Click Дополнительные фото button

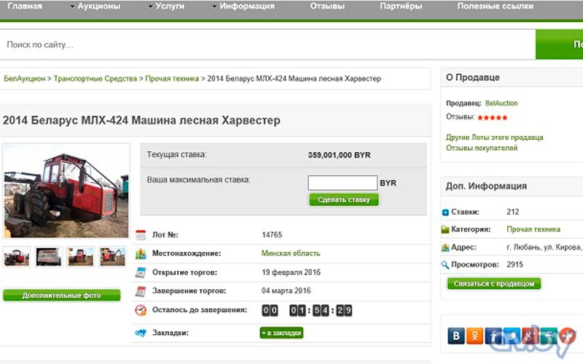[62, 296]
